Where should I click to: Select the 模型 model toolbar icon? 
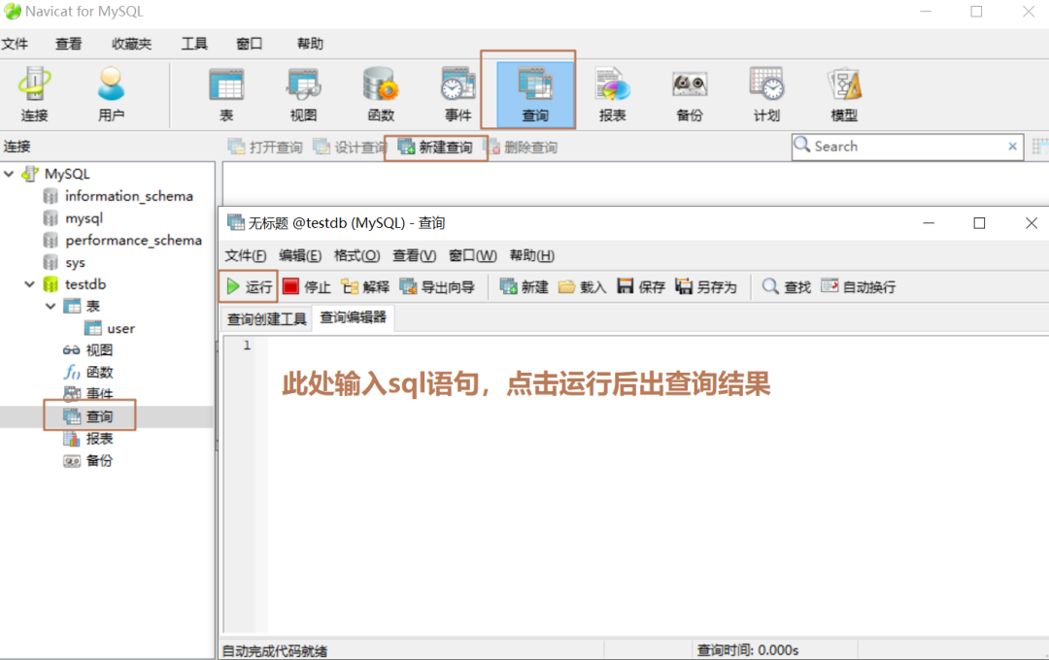[844, 94]
